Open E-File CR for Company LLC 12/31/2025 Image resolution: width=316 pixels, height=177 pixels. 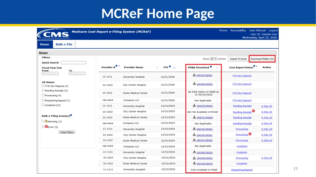267,123
